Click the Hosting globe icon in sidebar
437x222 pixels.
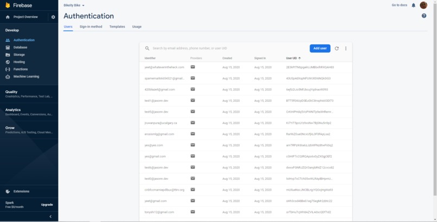[8, 62]
